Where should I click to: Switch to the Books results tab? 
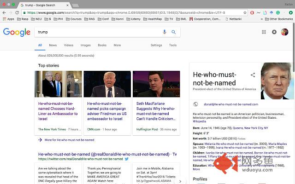point(102,45)
